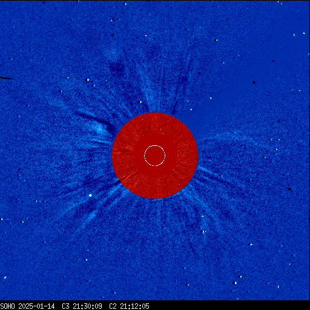Click the dark streamer ray upper-left of disk

(95, 119)
